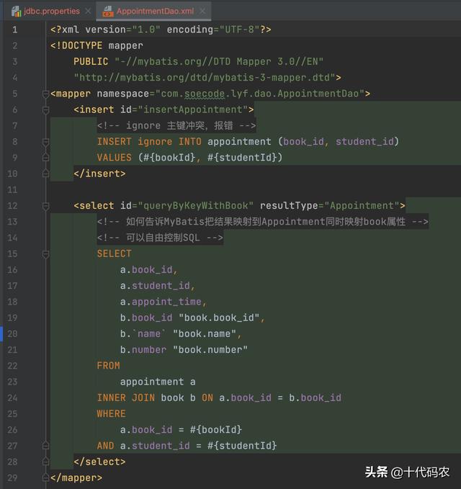
Task: Click the AppointmentDao.xml file icon
Action: coord(107,12)
